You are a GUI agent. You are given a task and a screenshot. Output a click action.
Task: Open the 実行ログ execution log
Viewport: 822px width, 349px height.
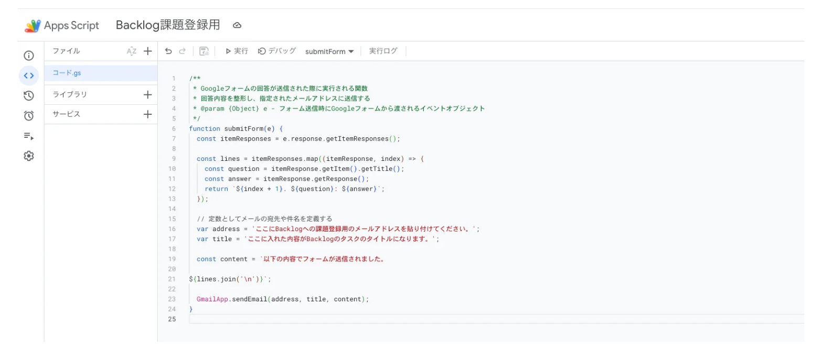[x=383, y=51]
